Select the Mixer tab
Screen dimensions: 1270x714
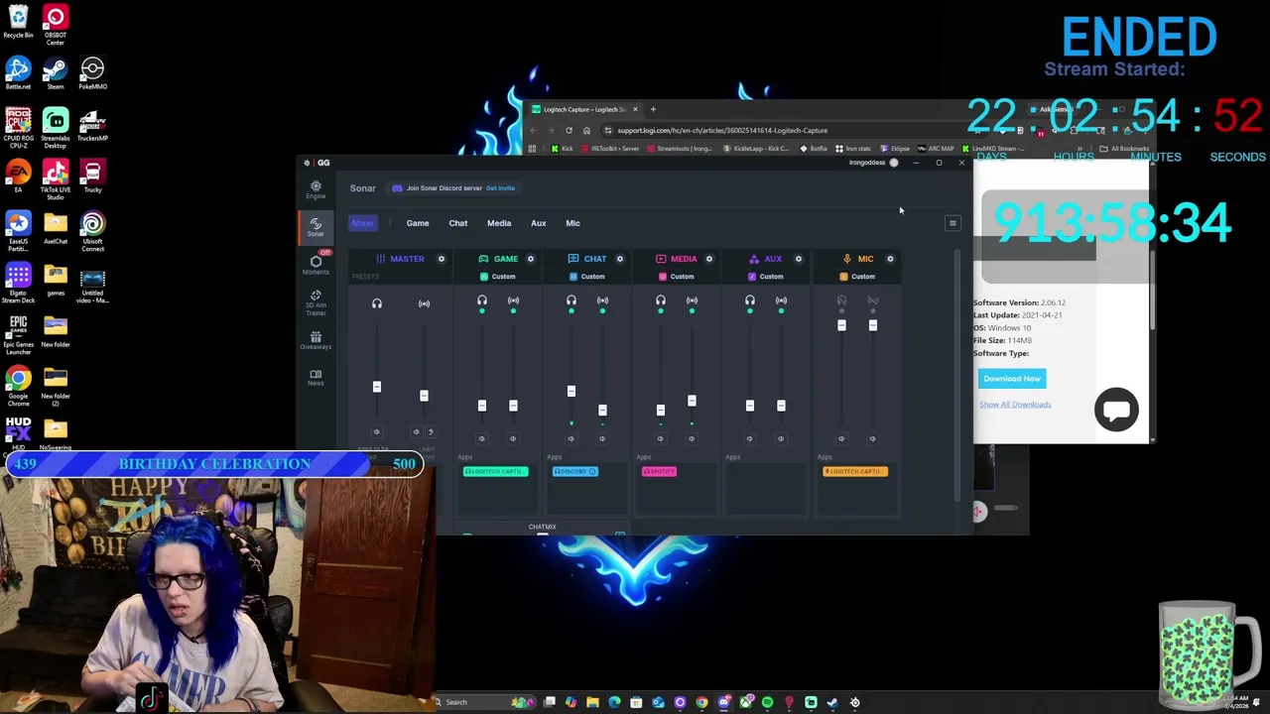pyautogui.click(x=363, y=223)
